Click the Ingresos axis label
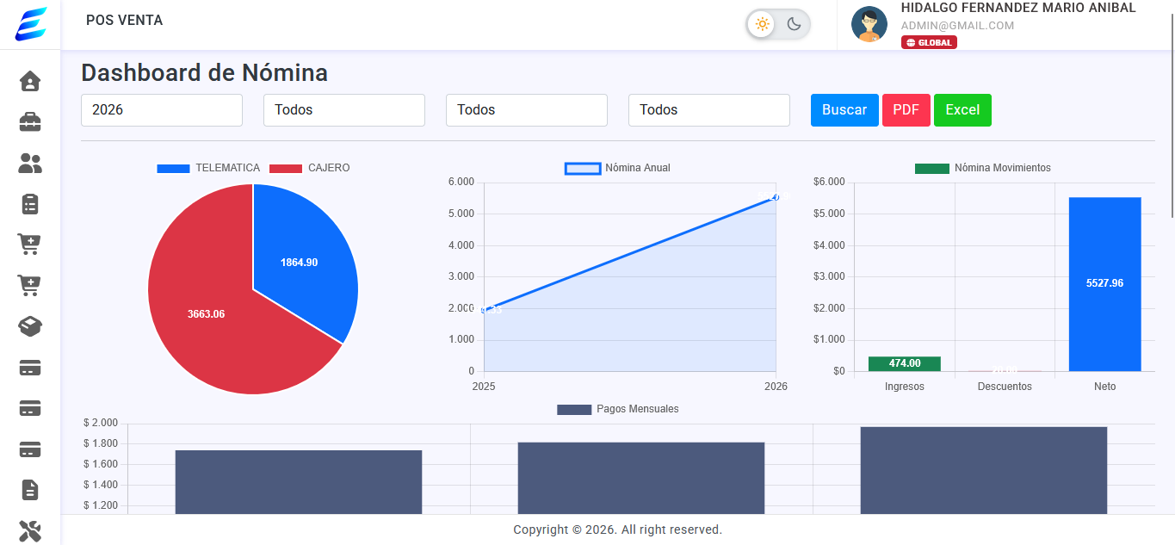The height and width of the screenshot is (545, 1175). (x=905, y=387)
